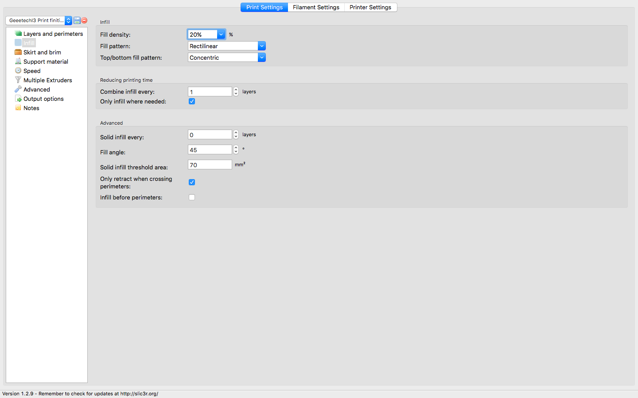
Task: Switch to the Printer Settings tab
Action: coord(370,8)
